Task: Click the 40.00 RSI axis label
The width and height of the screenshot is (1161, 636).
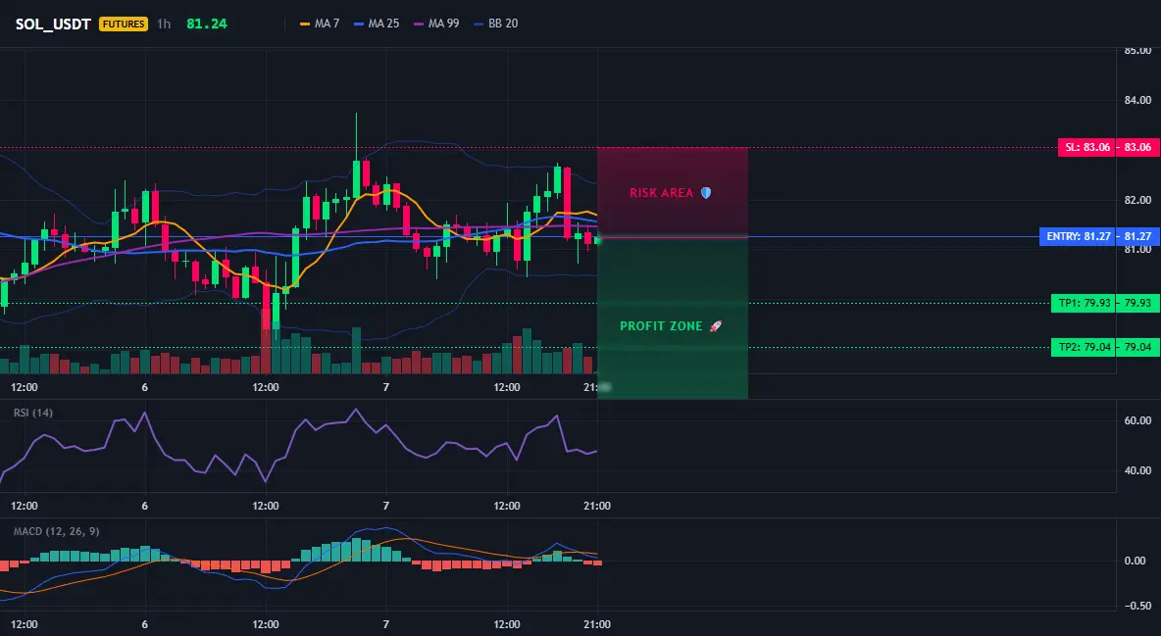Action: pyautogui.click(x=1138, y=470)
